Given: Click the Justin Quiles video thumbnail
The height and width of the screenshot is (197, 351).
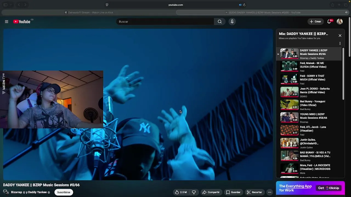Looking at the screenshot, I should point(289,143).
